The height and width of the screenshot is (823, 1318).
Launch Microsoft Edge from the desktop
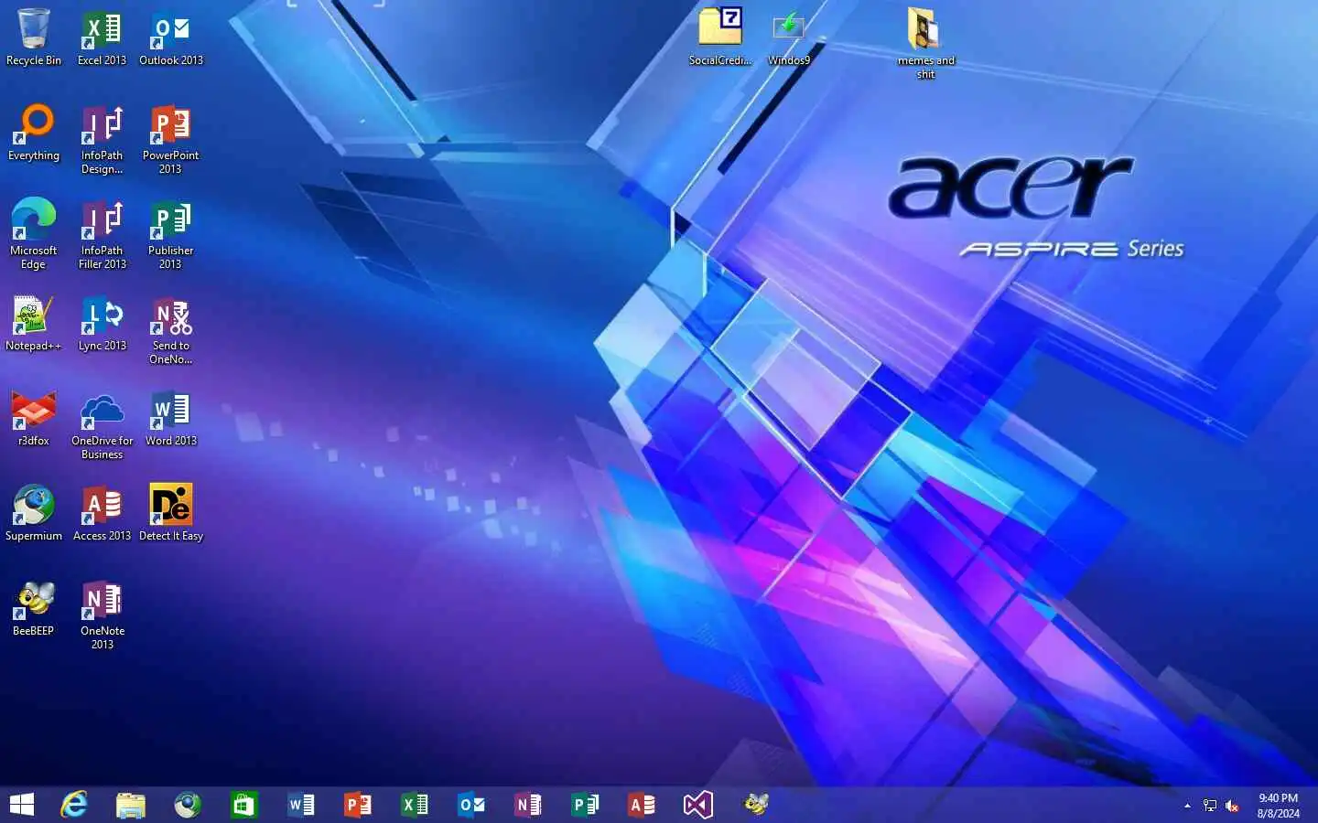tap(34, 234)
